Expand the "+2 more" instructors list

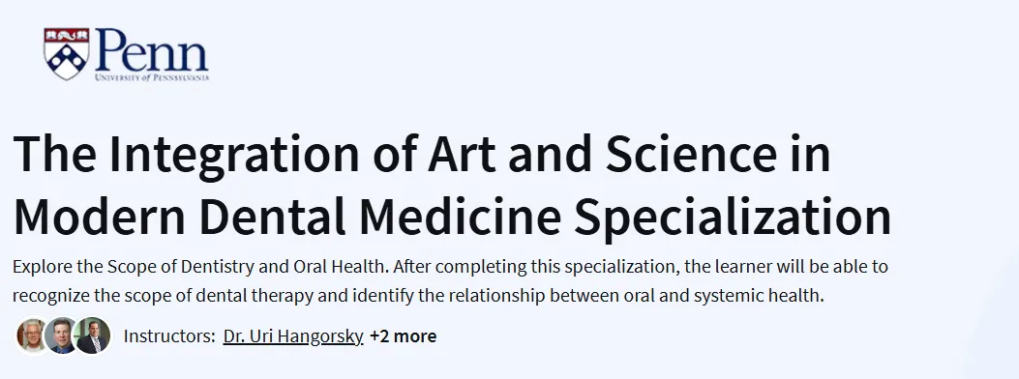click(x=403, y=336)
